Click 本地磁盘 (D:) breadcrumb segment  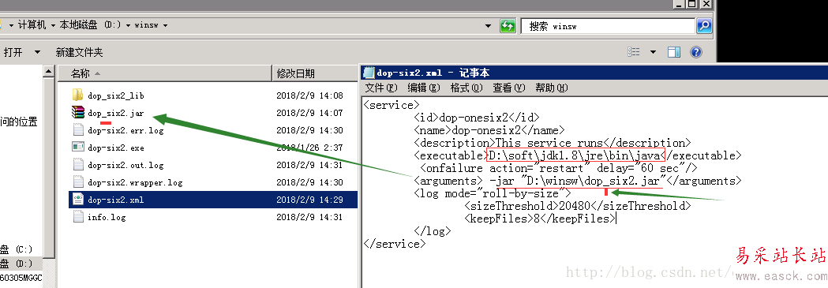click(x=91, y=25)
